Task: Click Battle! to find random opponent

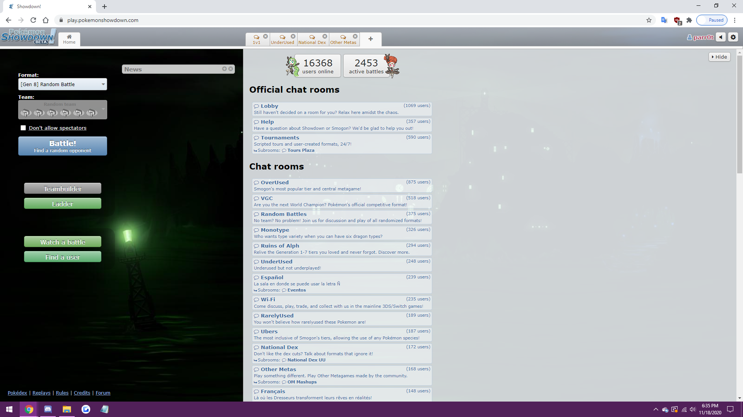Action: click(63, 146)
